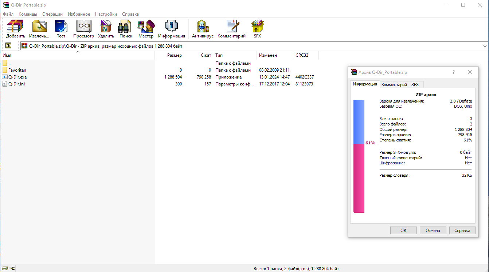489x272 pixels.
Task: Switch to the Информация tab in dialog
Action: [x=365, y=84]
